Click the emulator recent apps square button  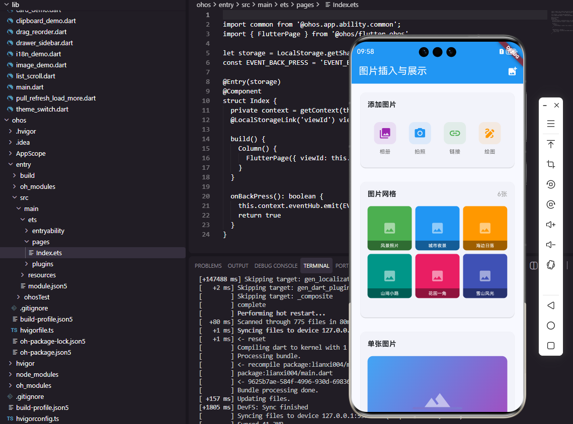(551, 346)
